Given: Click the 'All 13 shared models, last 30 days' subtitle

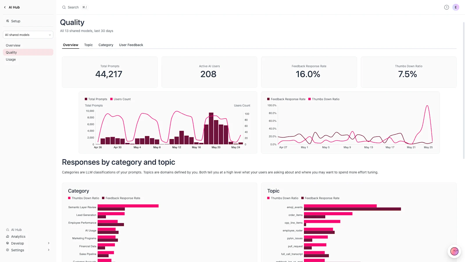Looking at the screenshot, I should [87, 31].
